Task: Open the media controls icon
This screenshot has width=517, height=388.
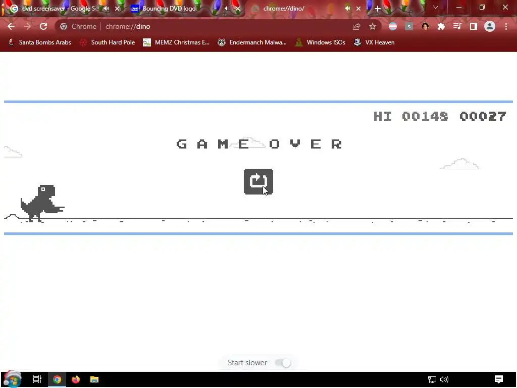Action: tap(457, 26)
